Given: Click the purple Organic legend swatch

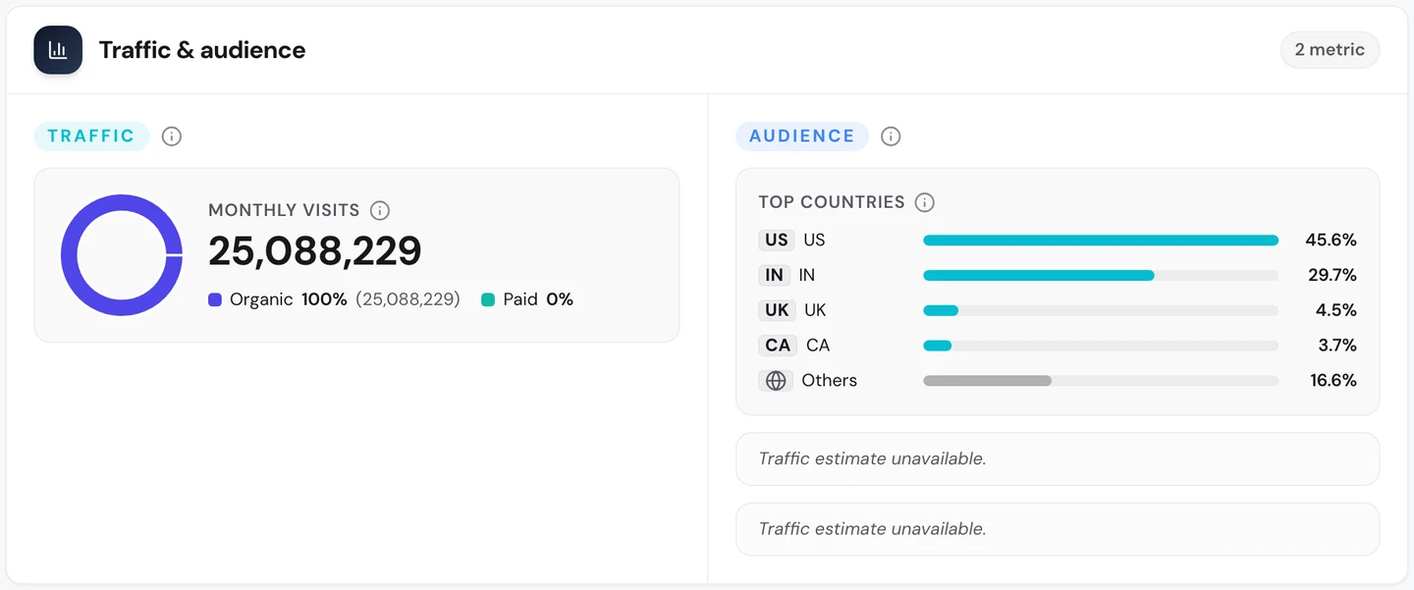Looking at the screenshot, I should tap(215, 299).
